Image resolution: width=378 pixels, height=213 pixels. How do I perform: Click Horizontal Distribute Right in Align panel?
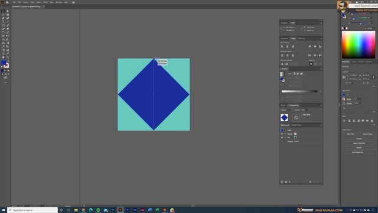pyautogui.click(x=320, y=55)
